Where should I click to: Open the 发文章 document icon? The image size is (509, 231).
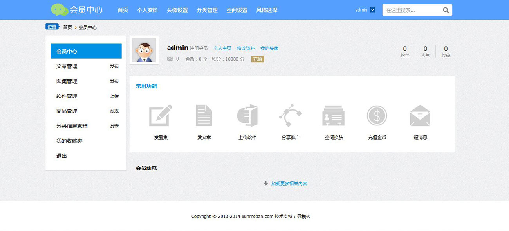tap(204, 115)
